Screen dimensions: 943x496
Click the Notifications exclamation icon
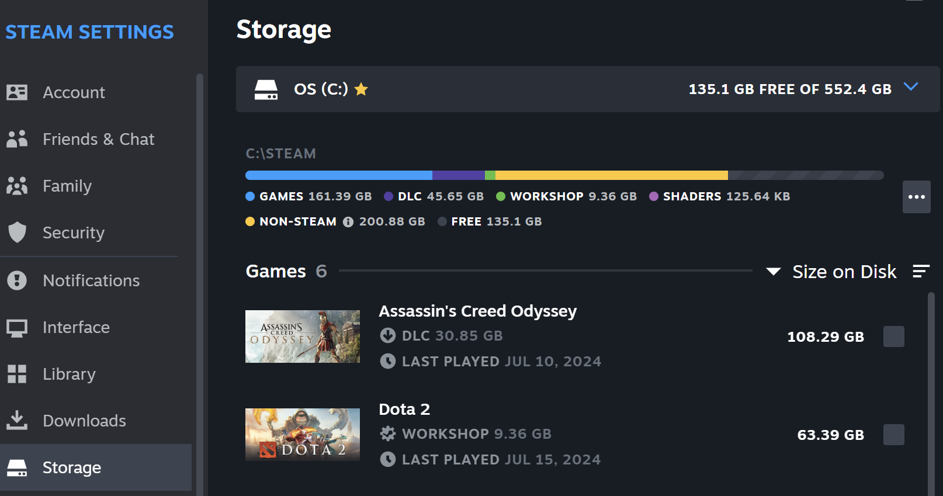[17, 280]
